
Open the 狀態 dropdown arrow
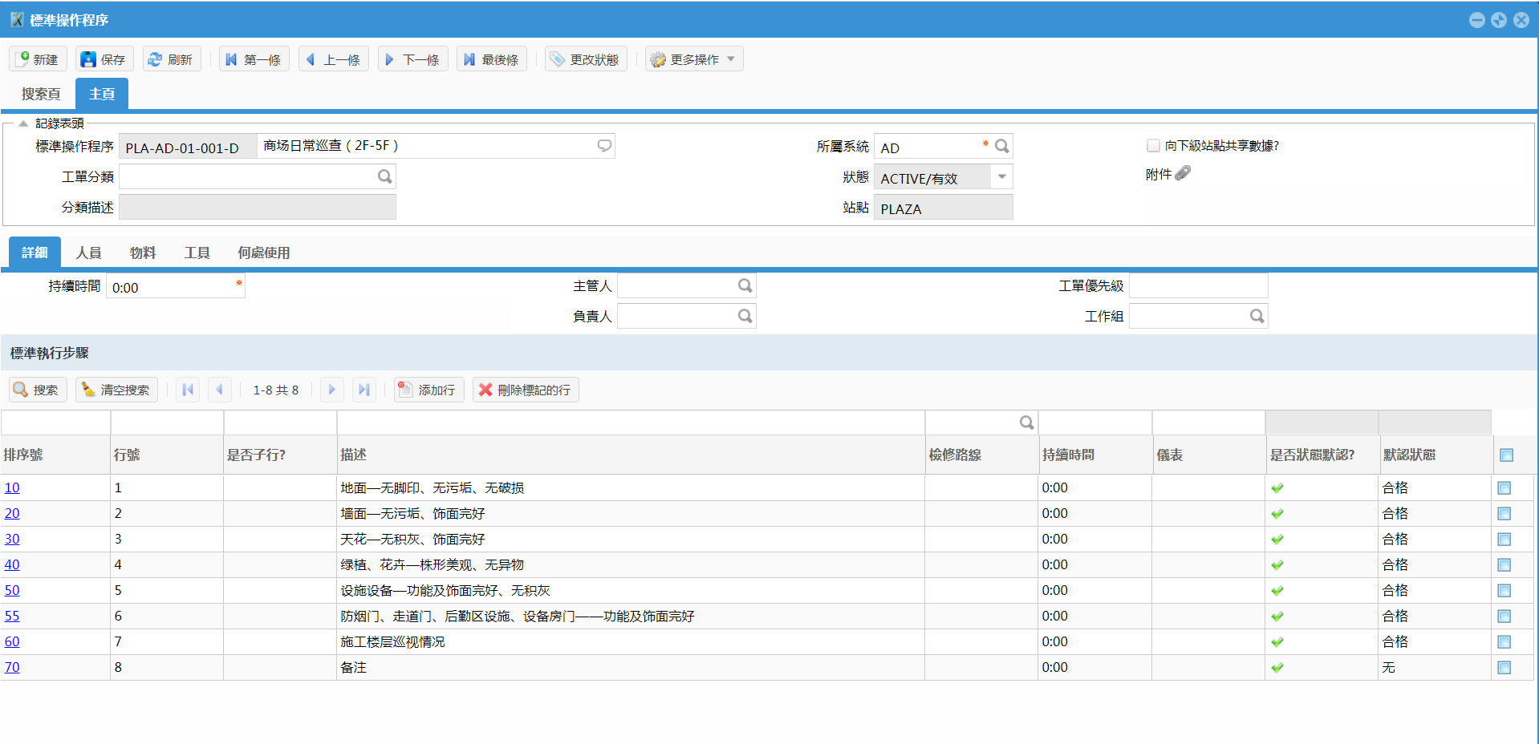point(1001,176)
